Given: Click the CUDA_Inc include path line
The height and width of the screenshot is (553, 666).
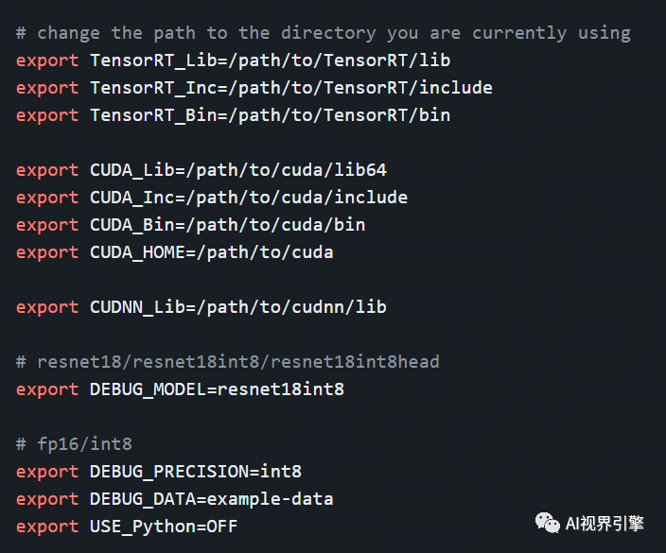Looking at the screenshot, I should click(212, 198).
